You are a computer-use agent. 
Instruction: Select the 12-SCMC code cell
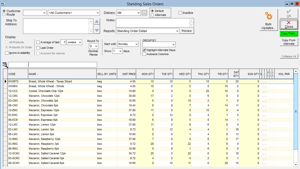tap(18, 153)
